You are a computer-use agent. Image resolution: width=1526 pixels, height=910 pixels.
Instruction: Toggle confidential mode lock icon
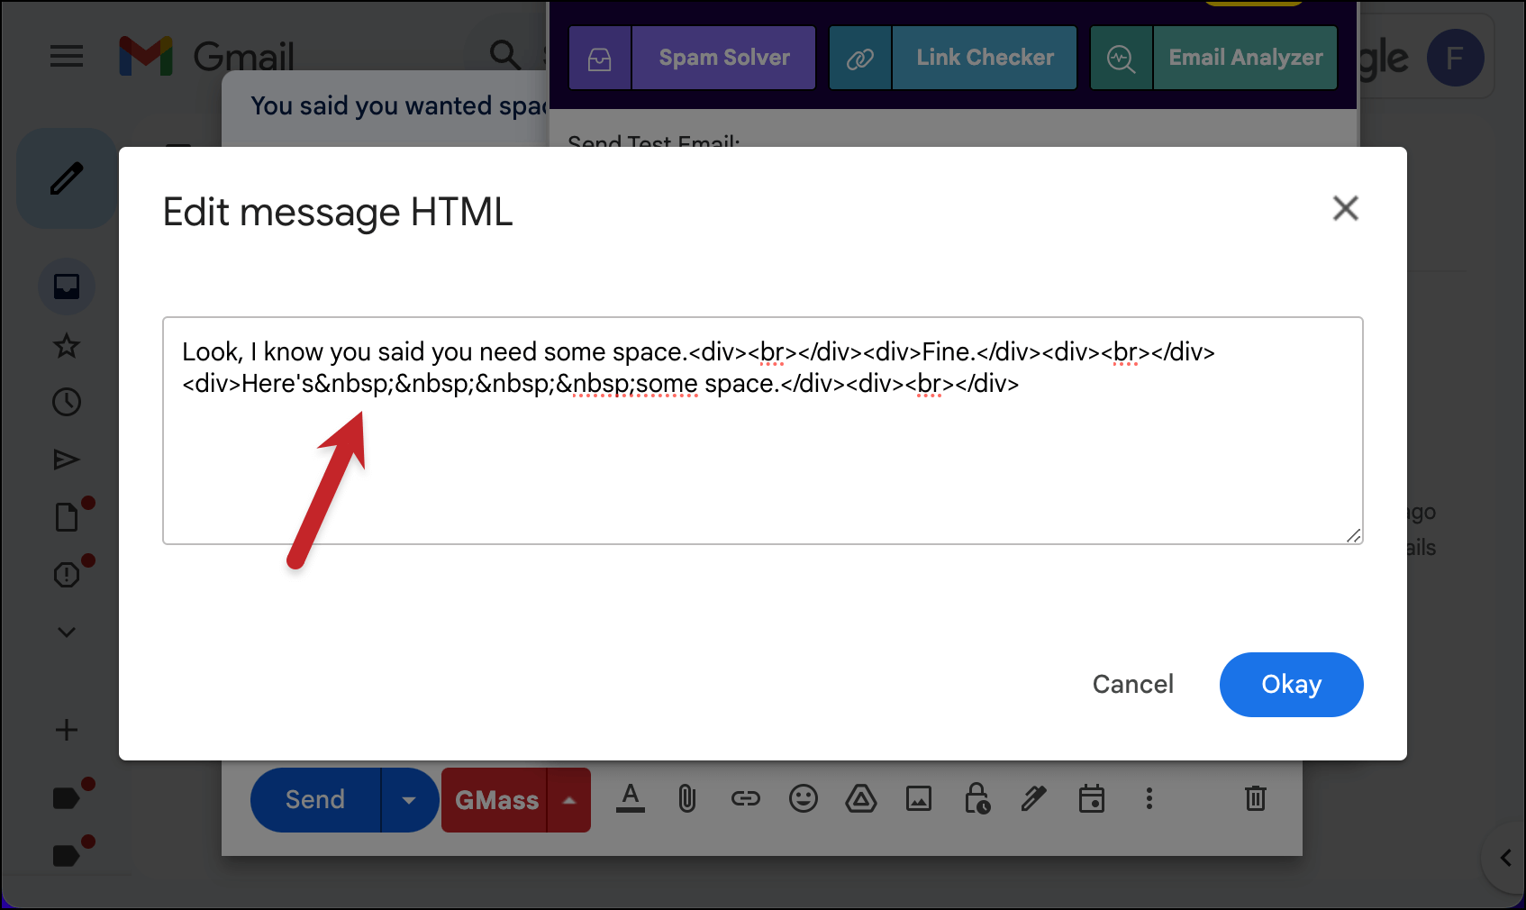click(x=976, y=798)
